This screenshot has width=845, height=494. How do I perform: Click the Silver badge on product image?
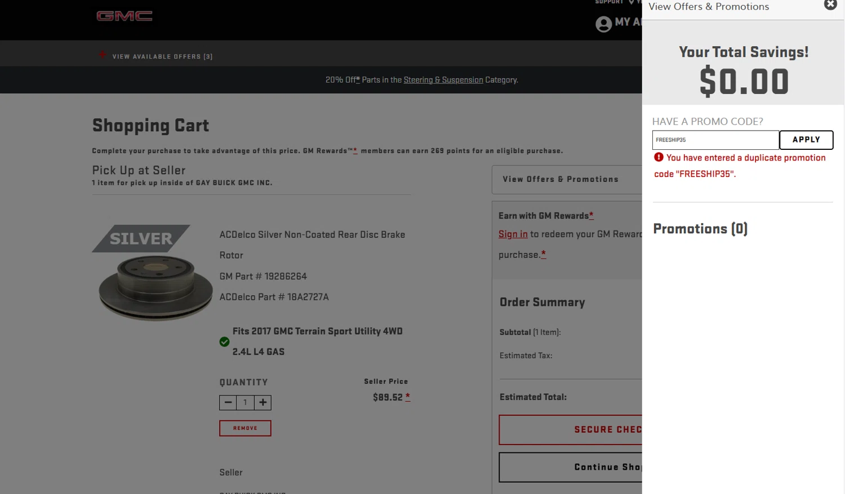(x=141, y=238)
